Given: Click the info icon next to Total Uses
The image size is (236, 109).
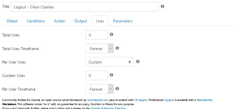Looking at the screenshot, I should (x=111, y=34).
